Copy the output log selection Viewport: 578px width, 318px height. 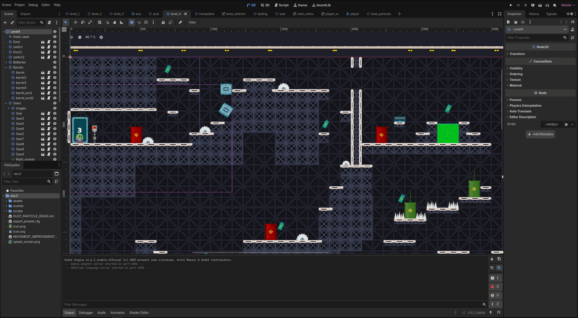coord(499,259)
